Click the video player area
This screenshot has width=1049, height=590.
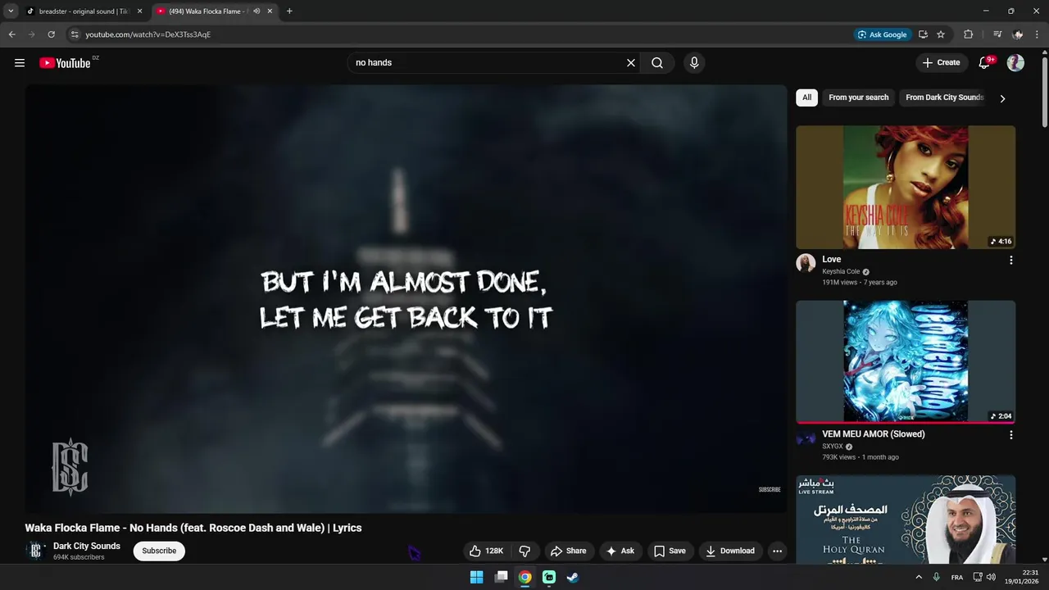coord(406,299)
